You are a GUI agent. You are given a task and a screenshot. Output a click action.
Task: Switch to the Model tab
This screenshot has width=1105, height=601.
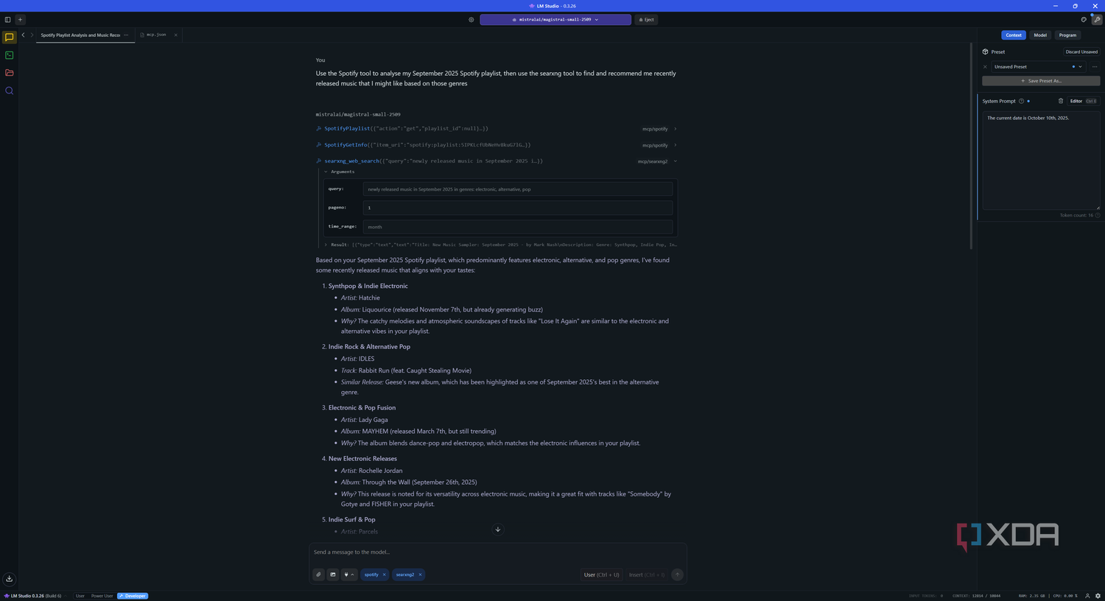pos(1040,35)
